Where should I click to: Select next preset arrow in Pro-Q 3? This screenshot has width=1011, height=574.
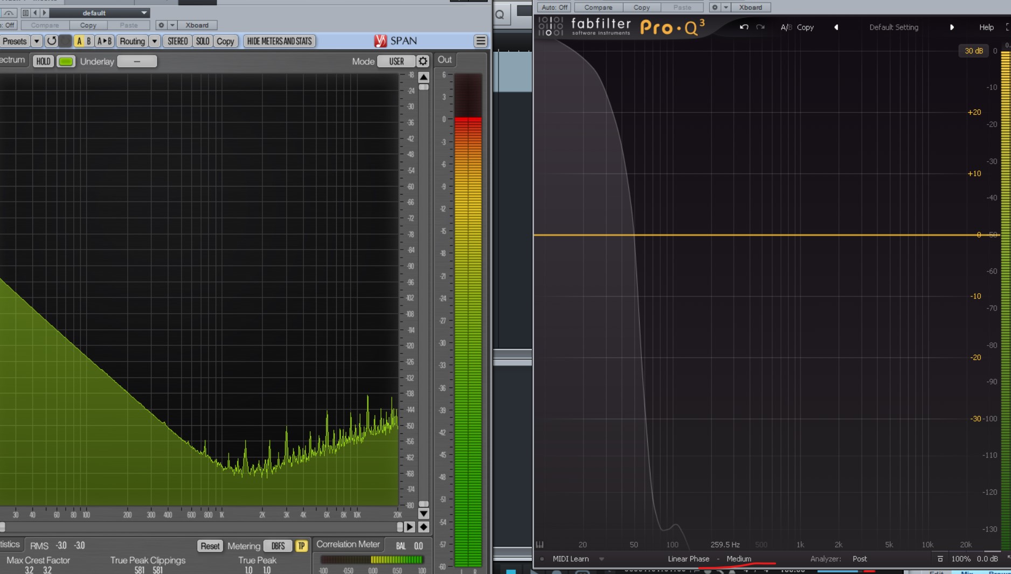952,27
